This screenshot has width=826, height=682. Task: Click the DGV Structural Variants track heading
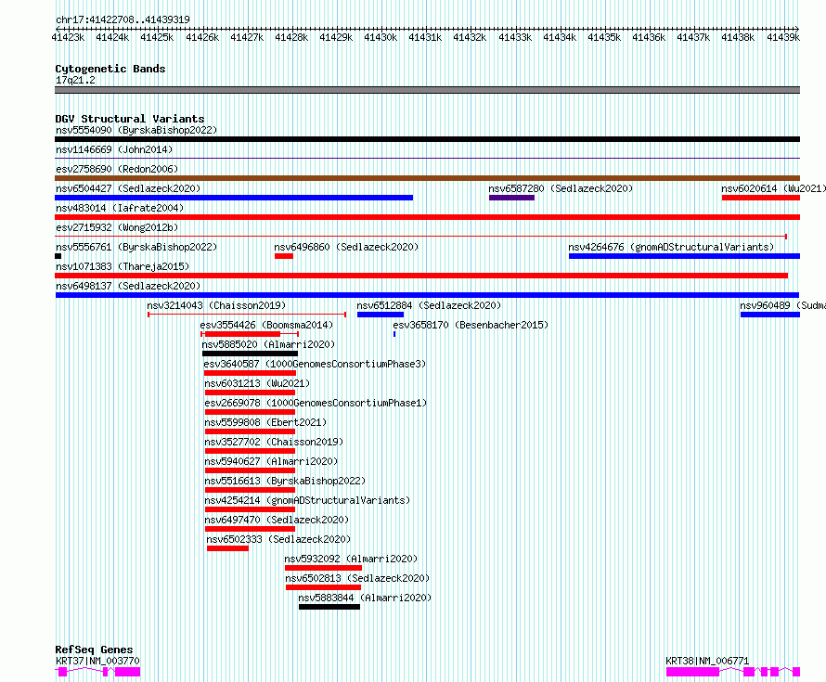130,119
